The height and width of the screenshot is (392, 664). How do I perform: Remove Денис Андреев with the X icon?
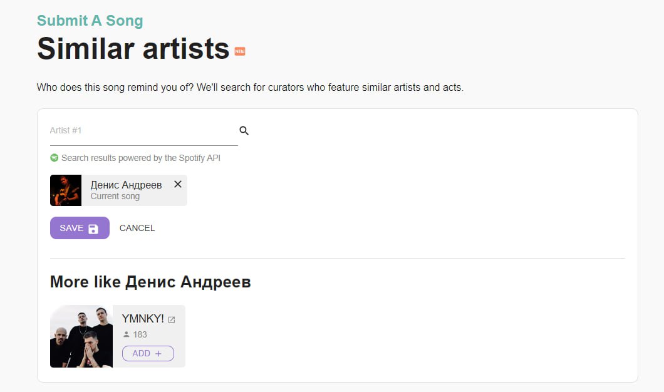178,184
